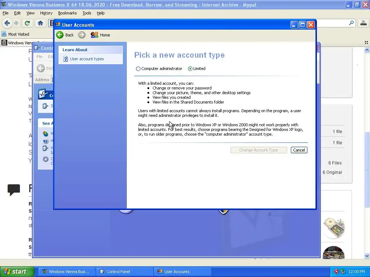Open the View menu in Mypal

coord(30,13)
